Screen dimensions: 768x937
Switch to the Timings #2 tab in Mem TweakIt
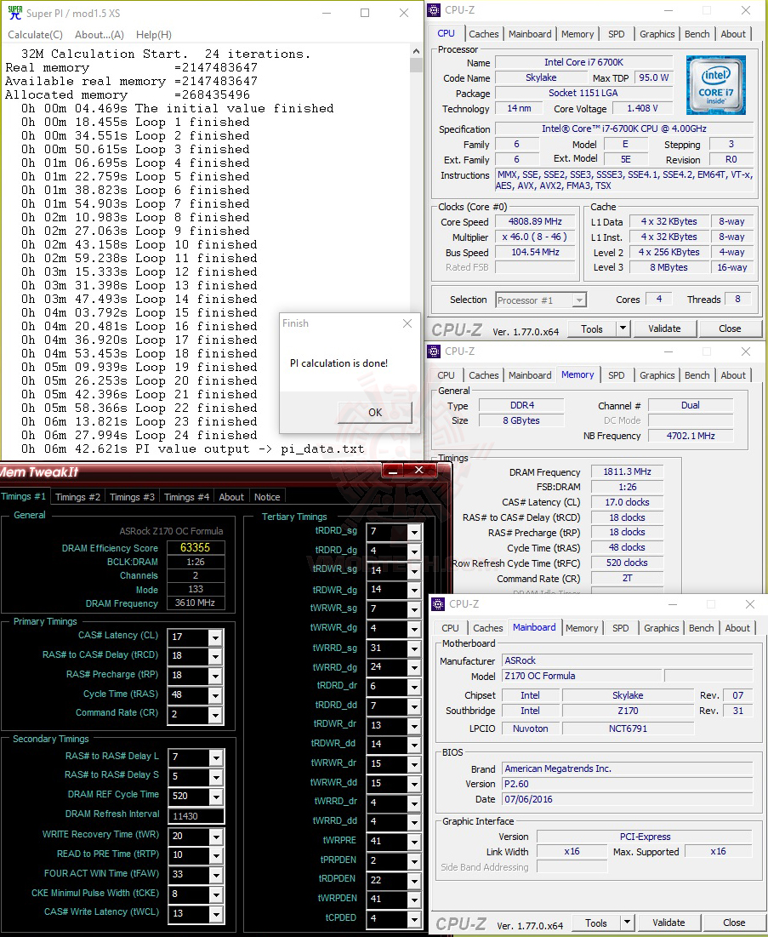tap(77, 496)
